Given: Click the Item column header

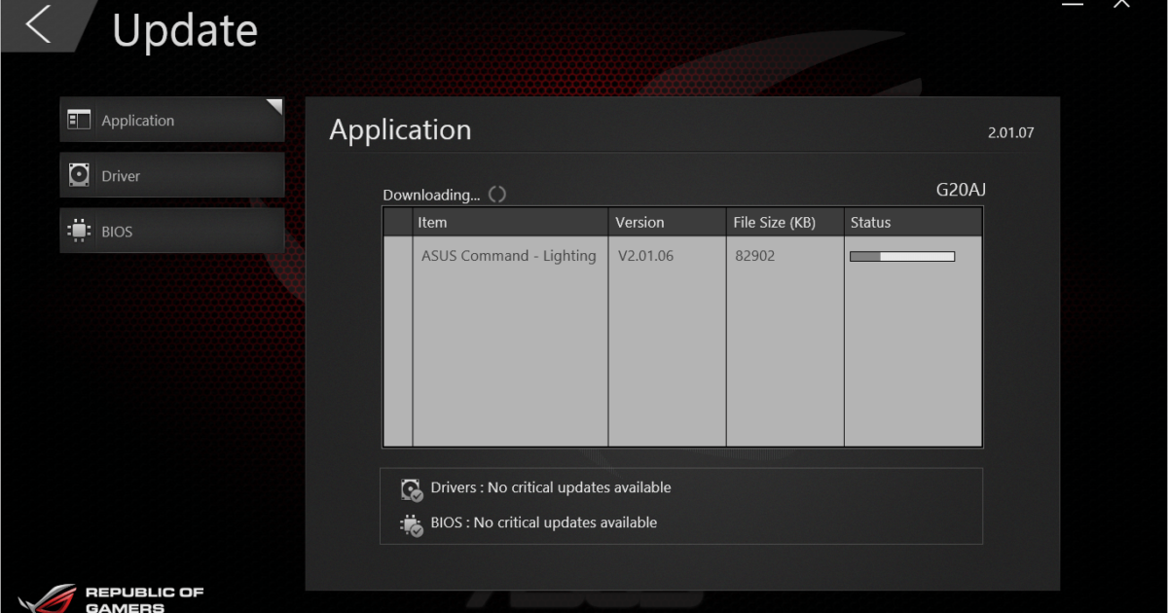Looking at the screenshot, I should [x=433, y=222].
